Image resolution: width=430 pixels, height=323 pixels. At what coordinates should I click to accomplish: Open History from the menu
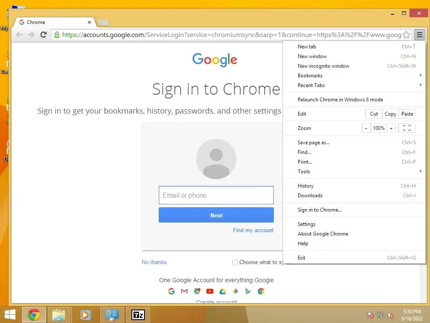(x=354, y=185)
